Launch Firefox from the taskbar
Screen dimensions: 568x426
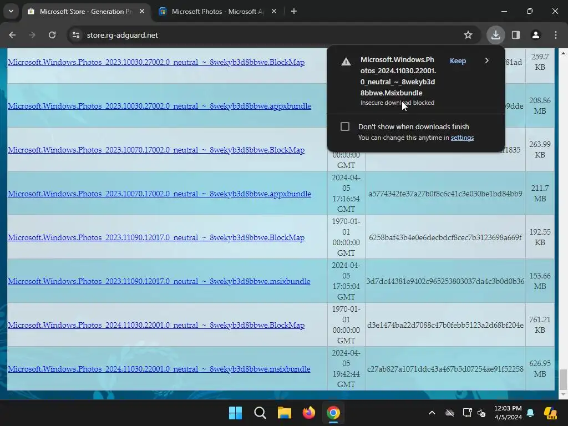click(x=308, y=413)
